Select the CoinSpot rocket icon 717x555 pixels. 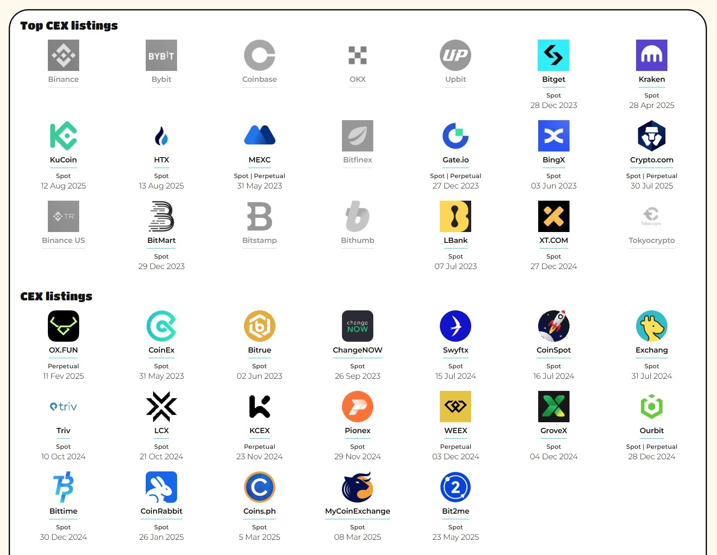click(x=553, y=326)
